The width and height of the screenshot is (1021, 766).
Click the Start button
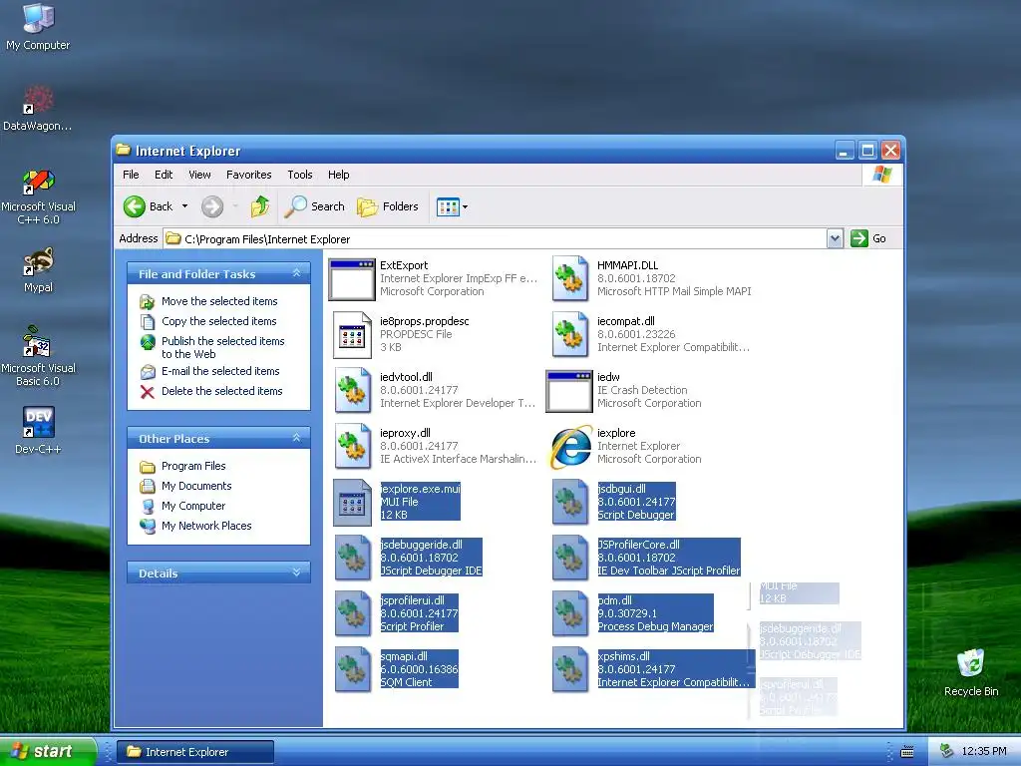pos(48,751)
